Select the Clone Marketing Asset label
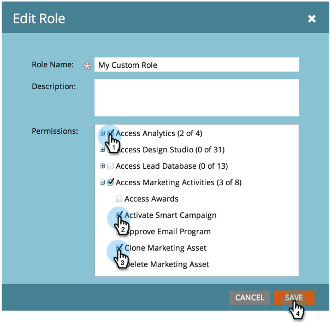 tap(165, 248)
